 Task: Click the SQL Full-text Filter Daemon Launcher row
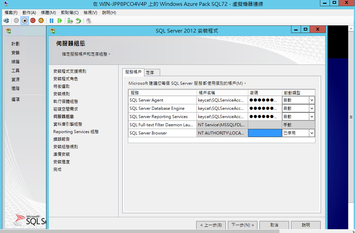pos(221,125)
